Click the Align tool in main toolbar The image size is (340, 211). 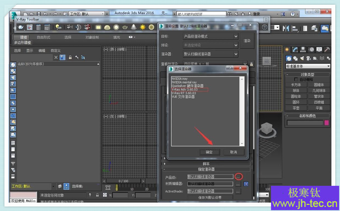[295, 28]
